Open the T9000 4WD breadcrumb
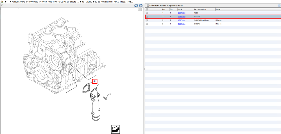The image size is (281, 134). pyautogui.click(x=33, y=2)
